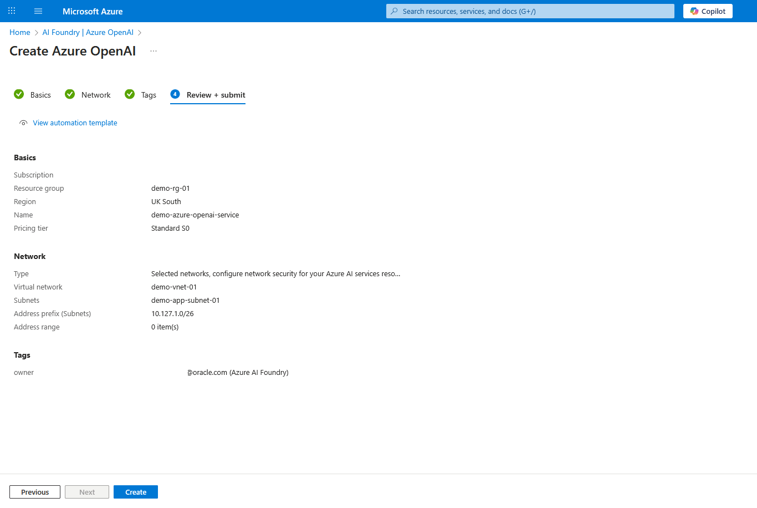Switch to the Network step
This screenshot has height=508, width=757.
96,94
